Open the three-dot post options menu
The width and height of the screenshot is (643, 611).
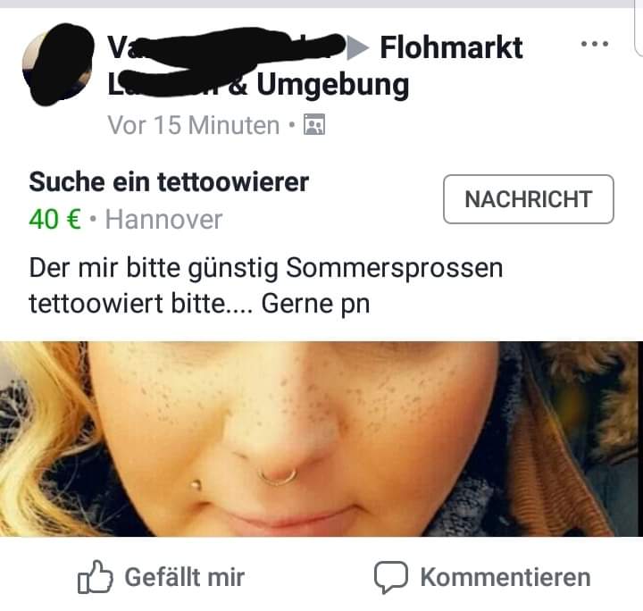(x=595, y=44)
